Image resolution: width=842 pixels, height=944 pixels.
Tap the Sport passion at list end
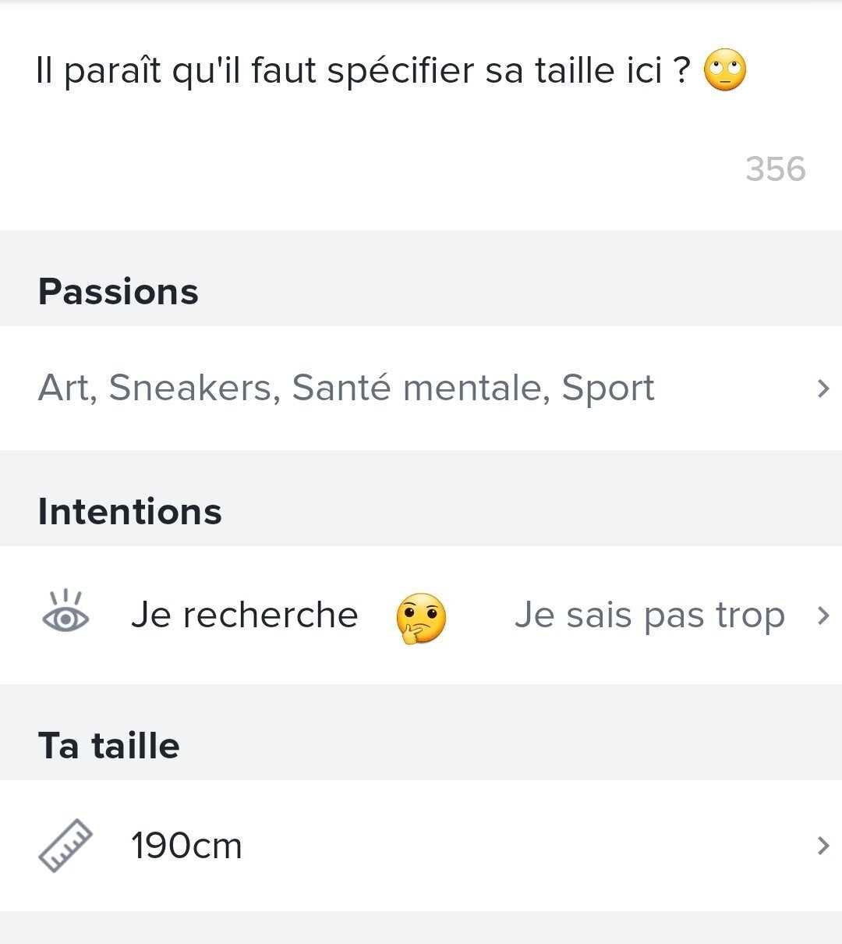click(x=608, y=388)
